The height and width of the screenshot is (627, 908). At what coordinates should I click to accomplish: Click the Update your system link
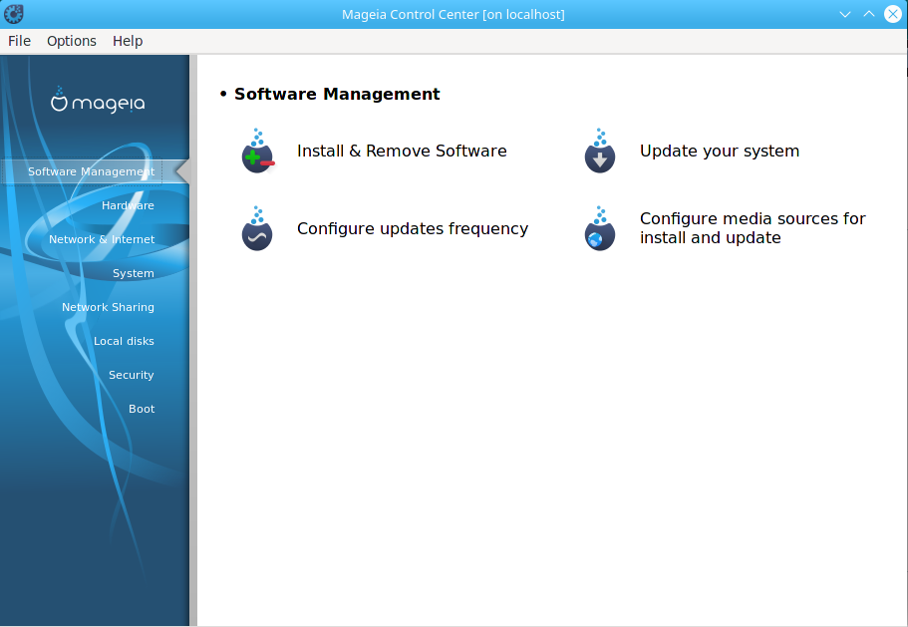(719, 151)
